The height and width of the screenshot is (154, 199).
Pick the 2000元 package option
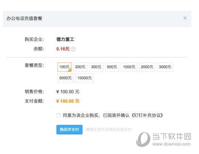[147, 67]
